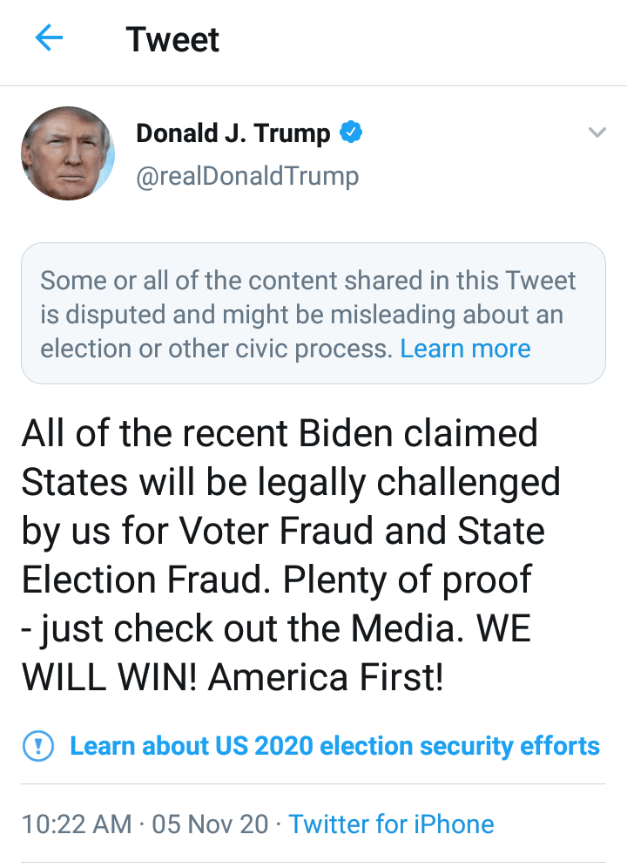Click the Twitter for iPhone source link

point(391,824)
